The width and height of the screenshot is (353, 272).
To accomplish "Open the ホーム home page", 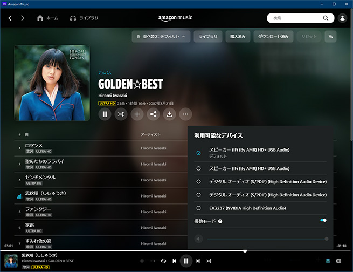I will point(47,18).
